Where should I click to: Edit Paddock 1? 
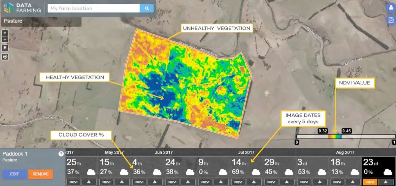pos(14,174)
